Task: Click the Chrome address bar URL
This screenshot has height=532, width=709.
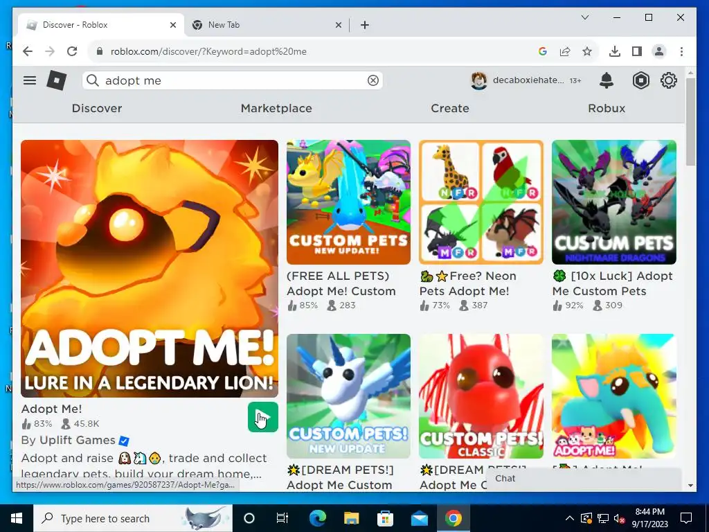Action: pos(208,51)
